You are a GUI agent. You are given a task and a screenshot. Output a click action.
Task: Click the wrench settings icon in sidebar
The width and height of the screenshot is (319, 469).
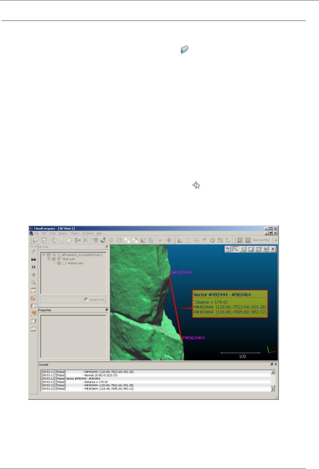33,252
